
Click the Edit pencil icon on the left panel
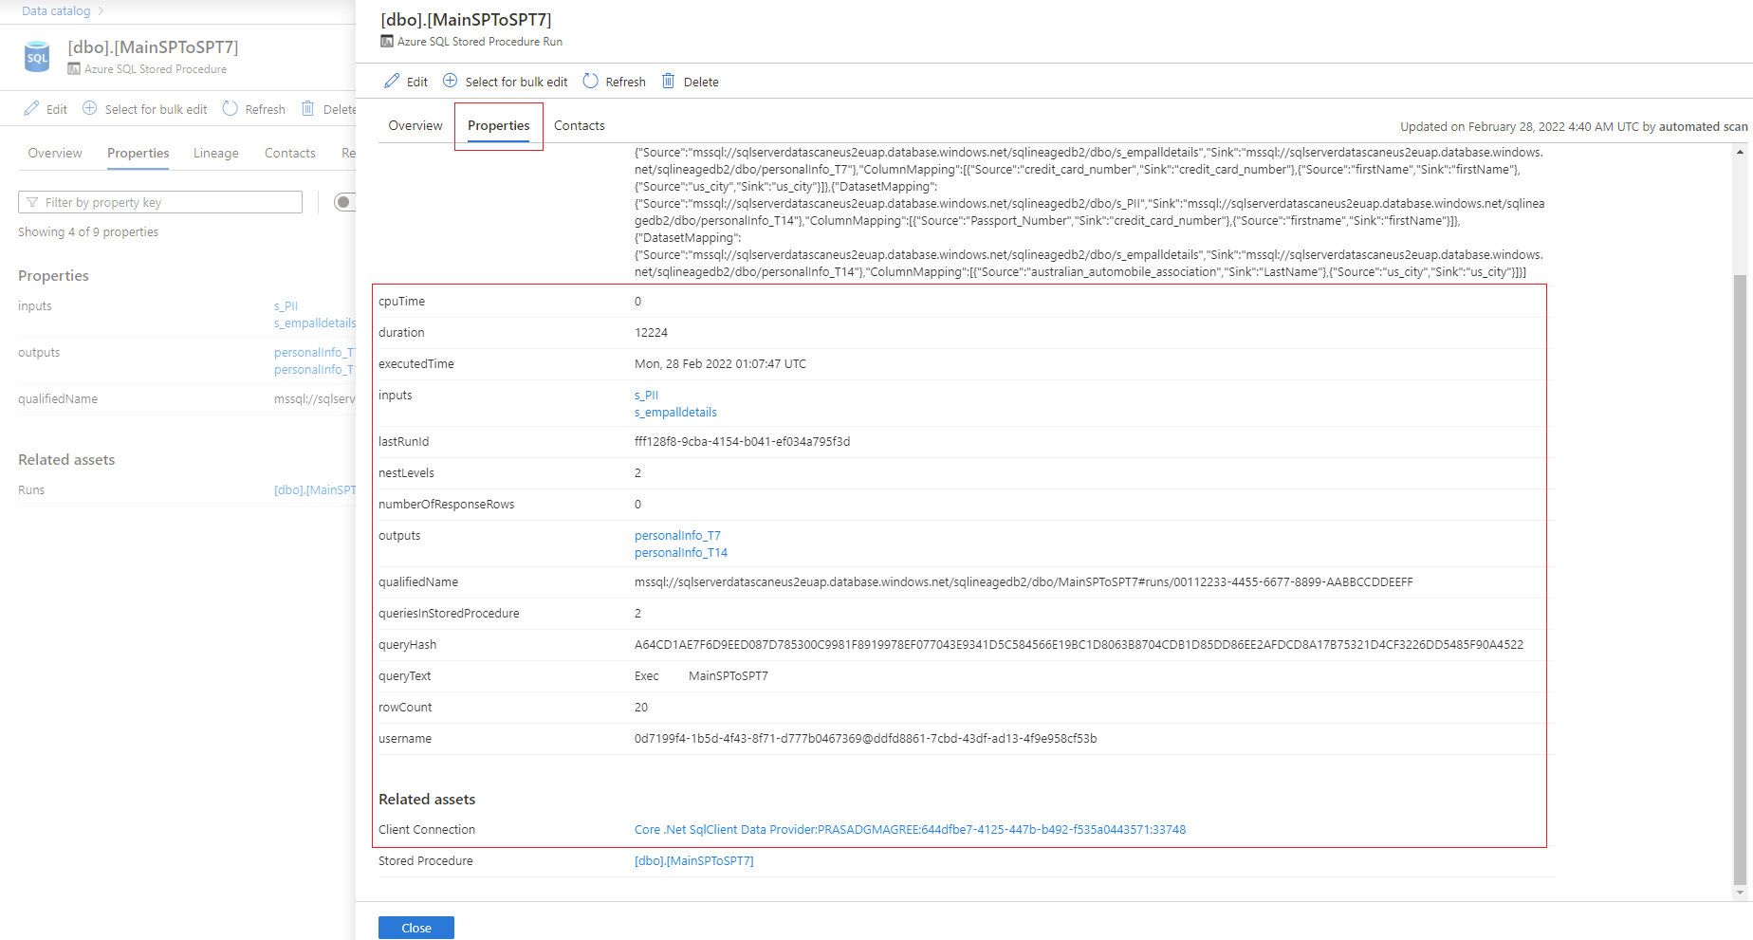pos(29,108)
